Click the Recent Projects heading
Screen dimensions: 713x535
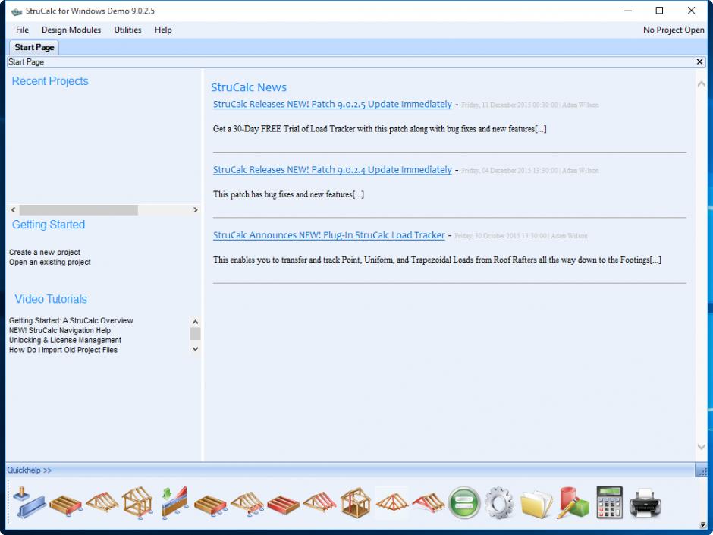click(50, 81)
